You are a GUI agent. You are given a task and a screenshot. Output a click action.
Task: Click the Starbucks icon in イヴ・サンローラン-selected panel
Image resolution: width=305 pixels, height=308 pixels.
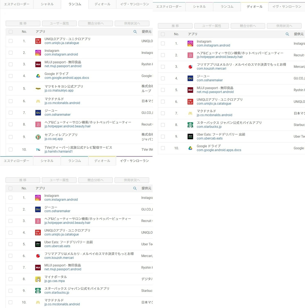(38, 291)
